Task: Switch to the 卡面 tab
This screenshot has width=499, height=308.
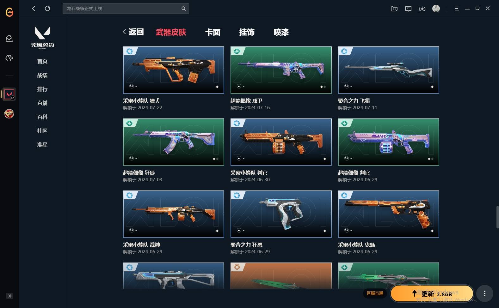Action: coord(213,32)
